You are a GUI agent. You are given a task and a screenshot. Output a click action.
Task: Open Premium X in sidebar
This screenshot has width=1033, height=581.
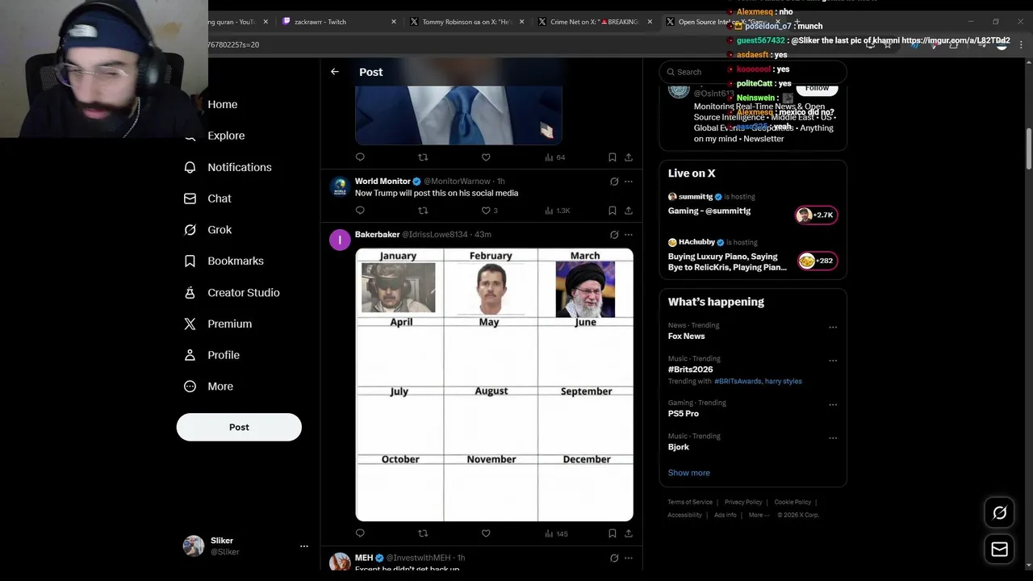tap(190, 324)
